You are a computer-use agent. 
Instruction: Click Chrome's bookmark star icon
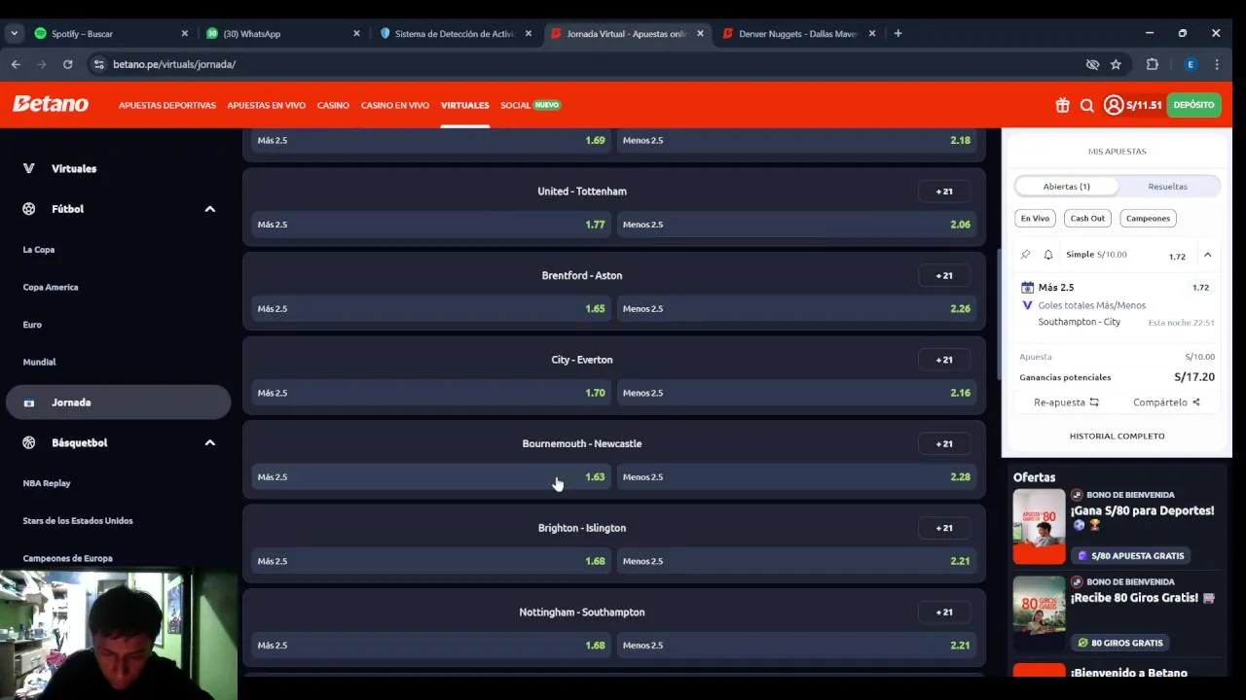click(x=1116, y=64)
